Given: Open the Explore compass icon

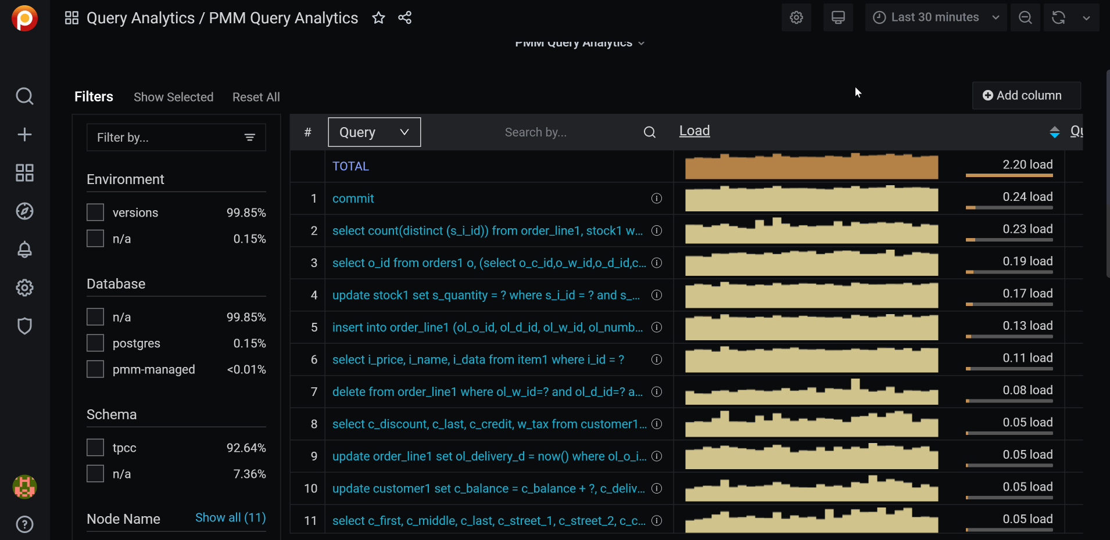Looking at the screenshot, I should click(x=24, y=211).
